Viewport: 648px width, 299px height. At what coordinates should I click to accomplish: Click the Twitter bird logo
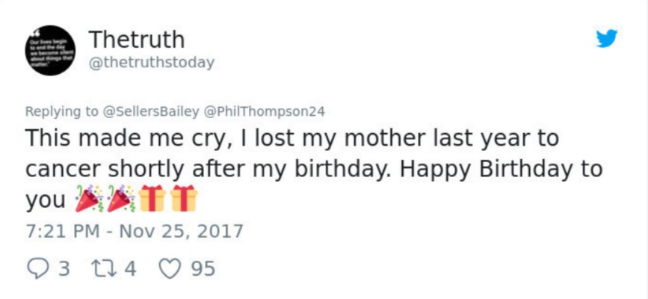coord(606,40)
